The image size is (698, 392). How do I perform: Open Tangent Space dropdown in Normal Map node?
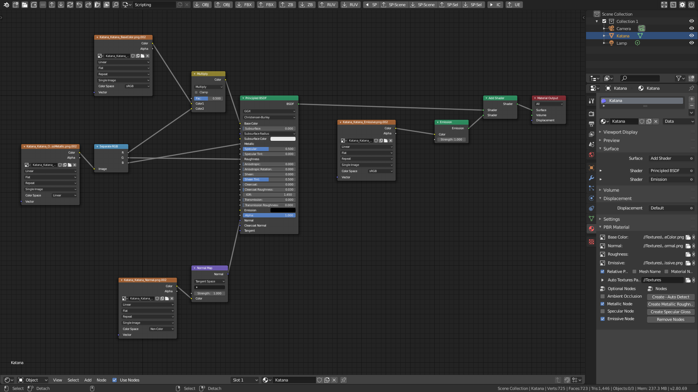[x=210, y=281]
